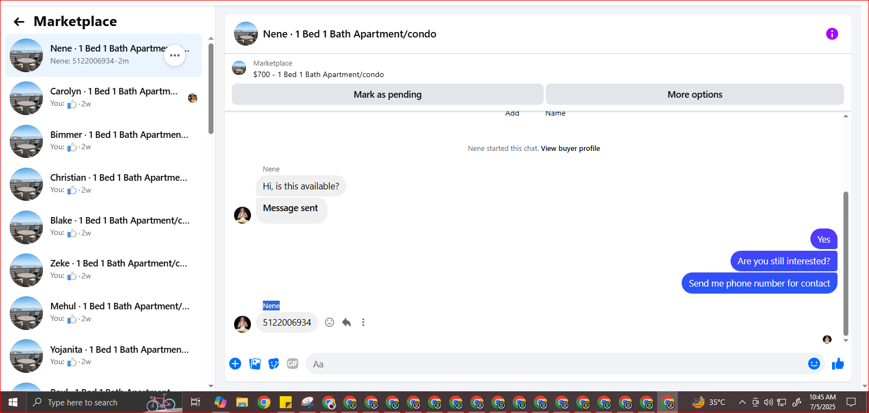Select the Nene conversation row
Viewport: 869px width, 413px height.
[x=103, y=55]
